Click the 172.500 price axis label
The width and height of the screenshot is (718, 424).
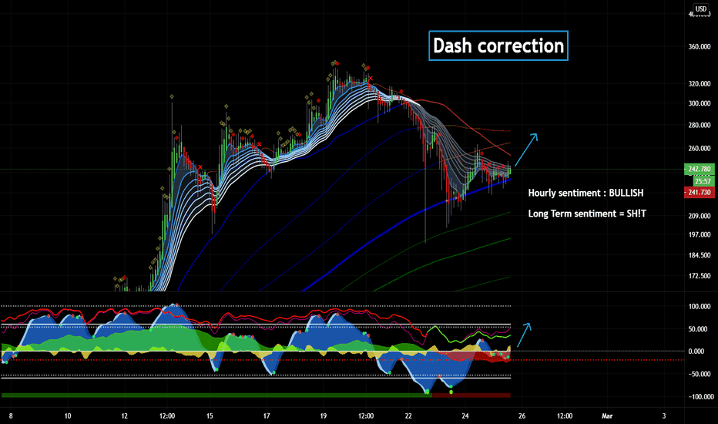pos(700,276)
